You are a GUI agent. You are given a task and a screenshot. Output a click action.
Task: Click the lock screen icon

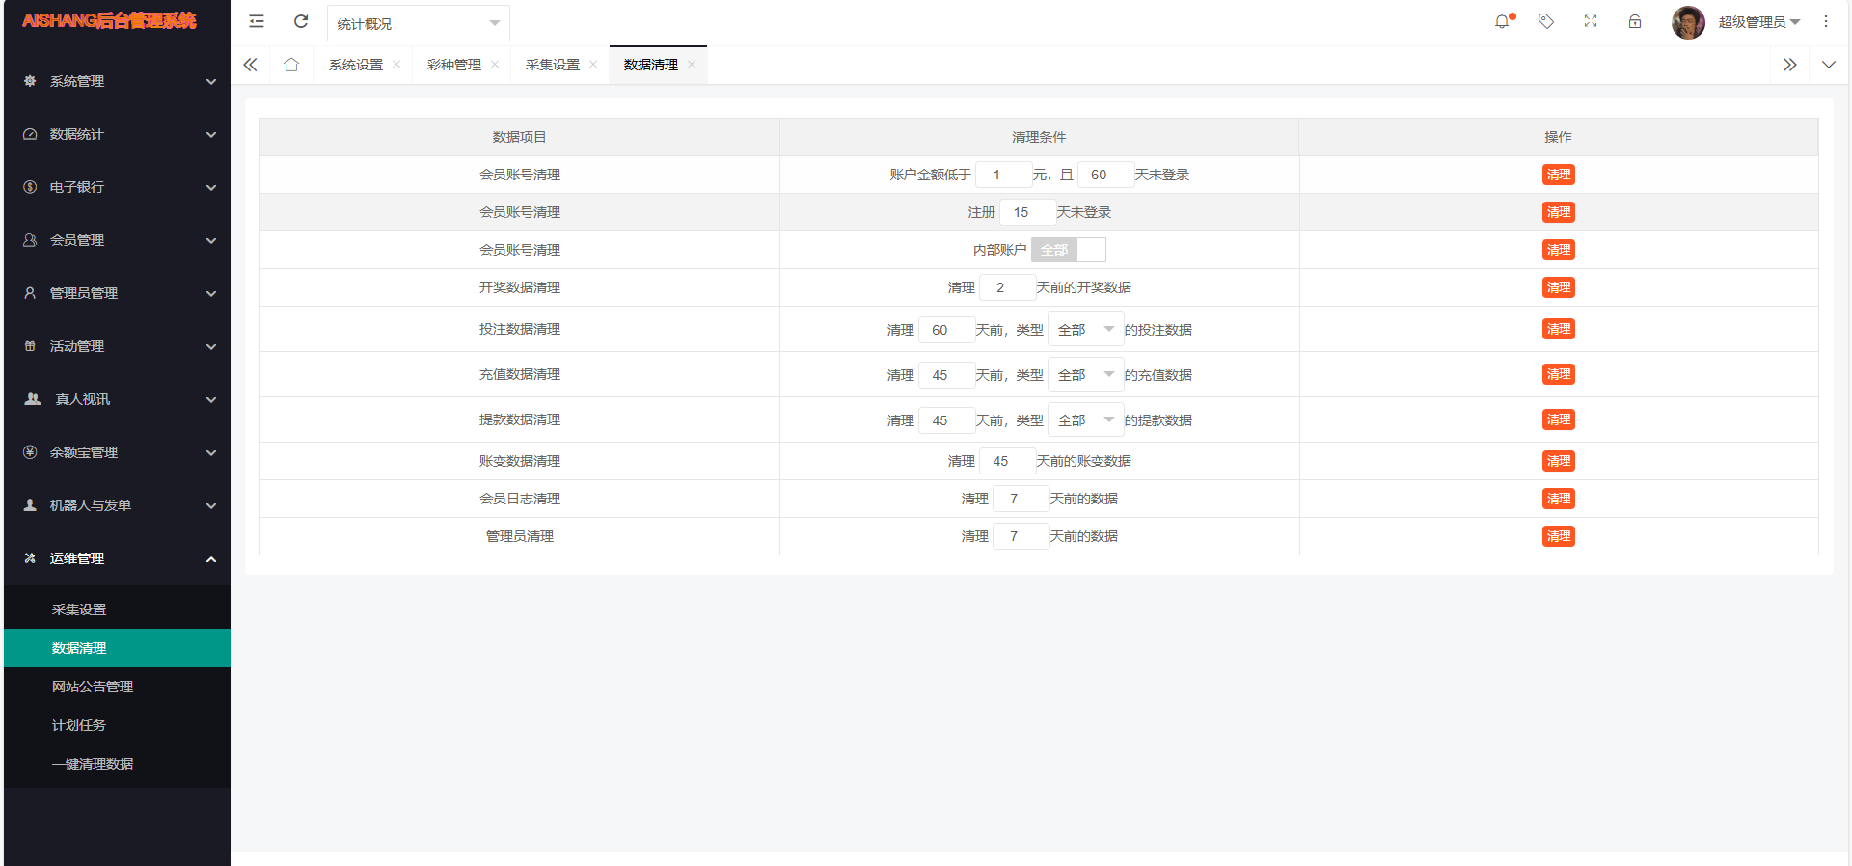tap(1635, 21)
